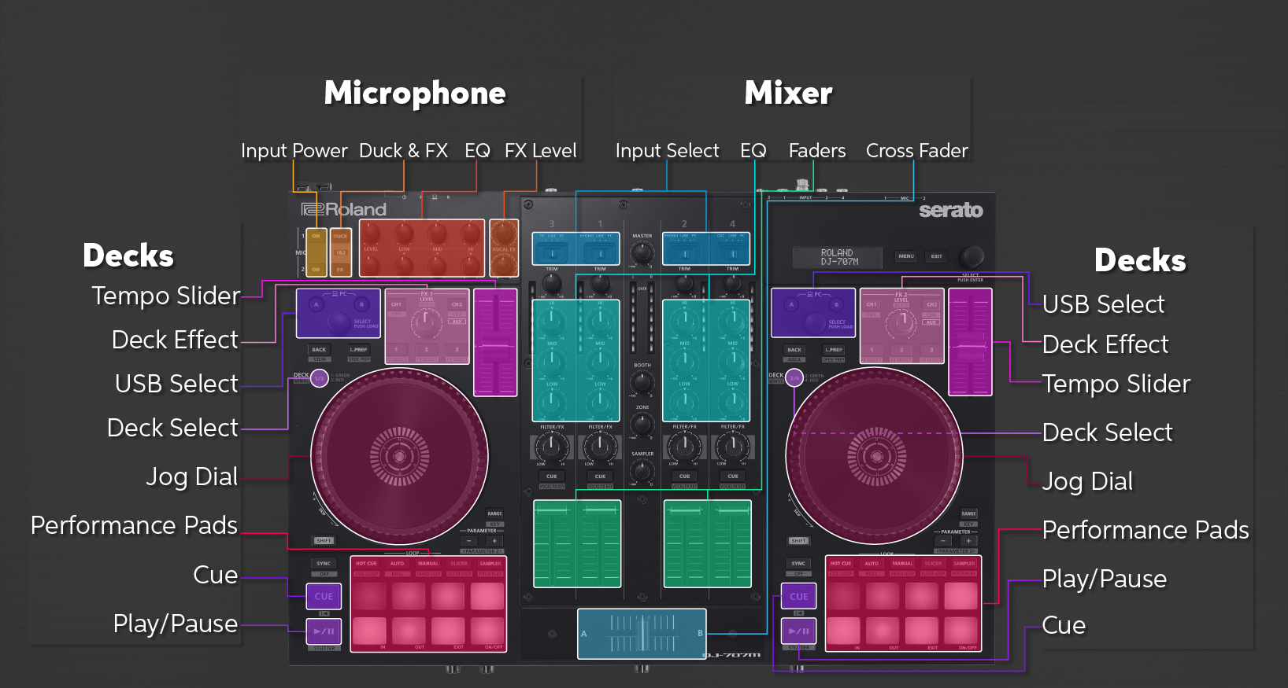The height and width of the screenshot is (688, 1288).
Task: Click the FX 1 LEVEL knob
Action: point(427,322)
